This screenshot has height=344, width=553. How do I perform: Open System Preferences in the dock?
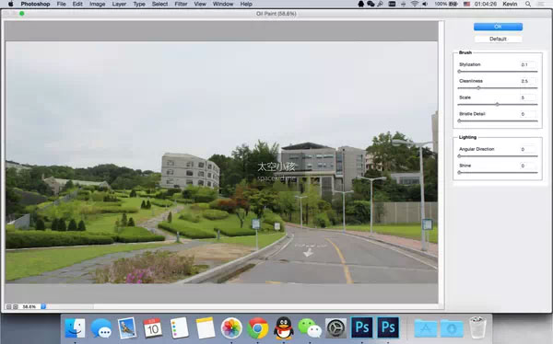[335, 327]
